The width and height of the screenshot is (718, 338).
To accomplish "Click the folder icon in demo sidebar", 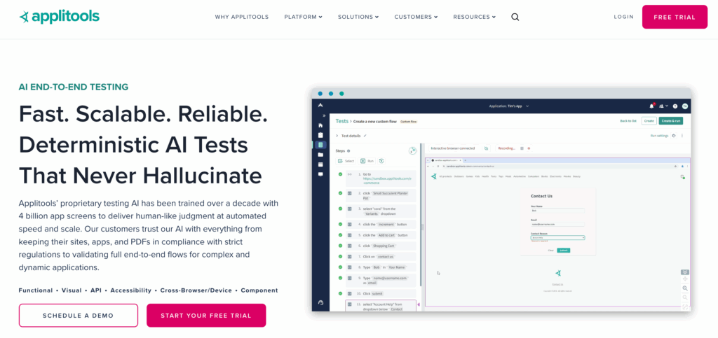I will [x=320, y=155].
